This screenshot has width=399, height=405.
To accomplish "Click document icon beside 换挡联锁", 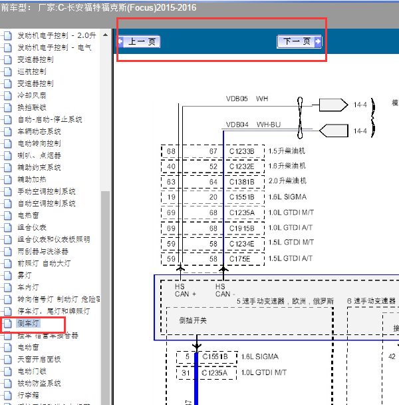I will pos(8,107).
